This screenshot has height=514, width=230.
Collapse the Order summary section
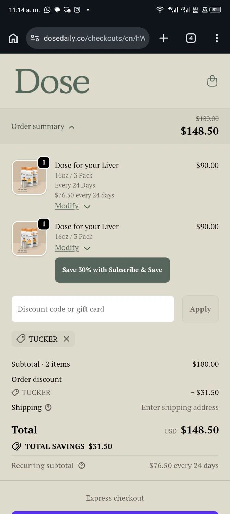[43, 126]
